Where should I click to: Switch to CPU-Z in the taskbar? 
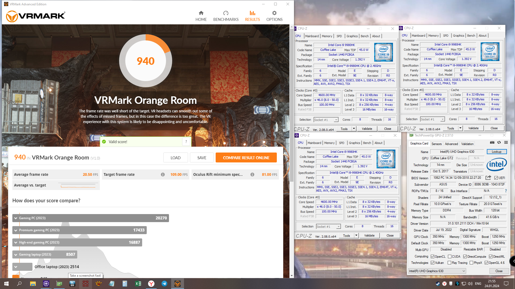(x=46, y=284)
